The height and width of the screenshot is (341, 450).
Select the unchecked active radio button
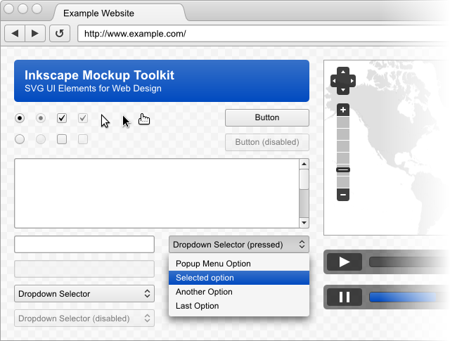tap(20, 139)
